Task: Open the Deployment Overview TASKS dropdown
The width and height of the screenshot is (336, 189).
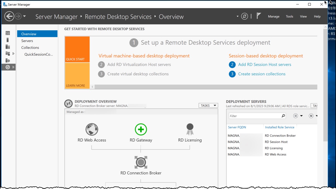Action: pos(208,105)
